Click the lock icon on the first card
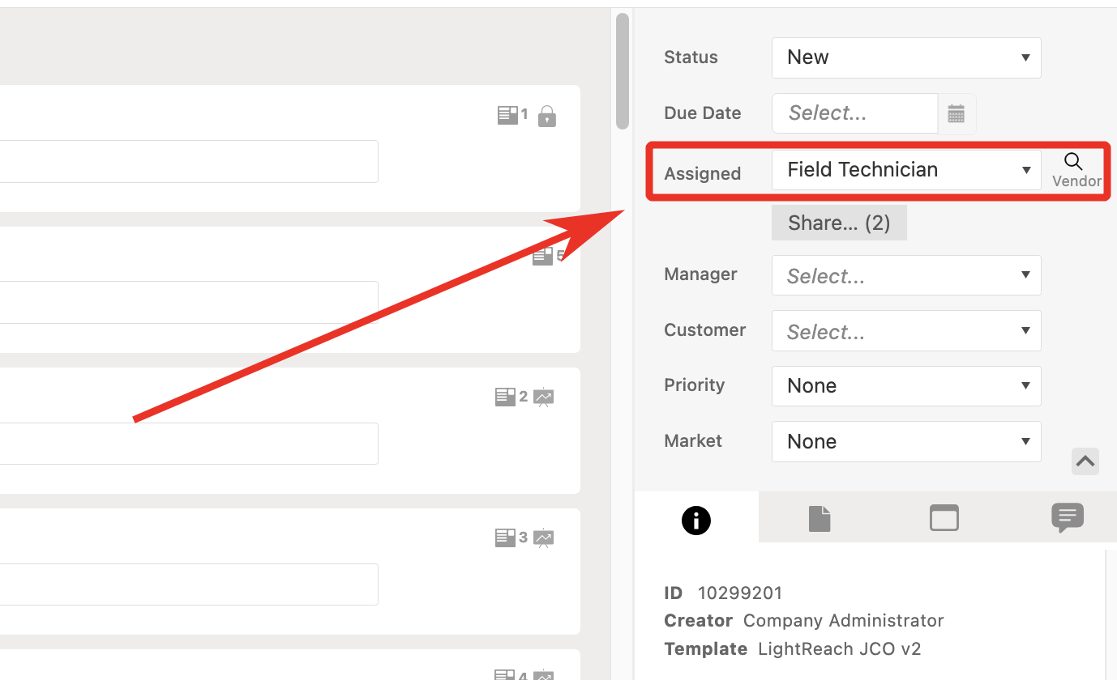The width and height of the screenshot is (1117, 680). (547, 116)
